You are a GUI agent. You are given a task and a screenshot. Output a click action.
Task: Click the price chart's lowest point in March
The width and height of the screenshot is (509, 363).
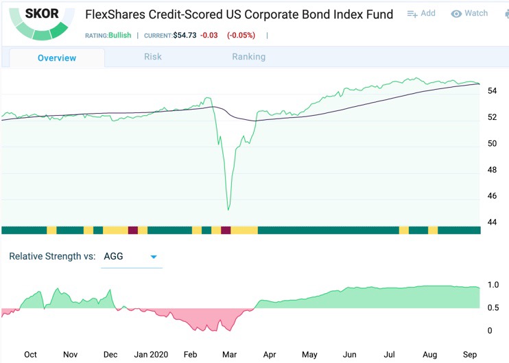(228, 209)
